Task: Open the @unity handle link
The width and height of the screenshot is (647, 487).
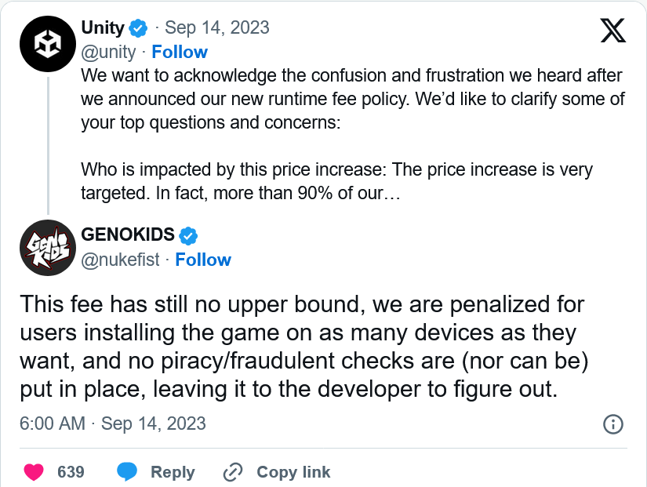Action: 108,53
